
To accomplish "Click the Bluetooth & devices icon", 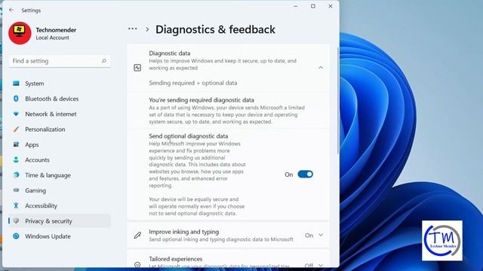I will (x=16, y=99).
